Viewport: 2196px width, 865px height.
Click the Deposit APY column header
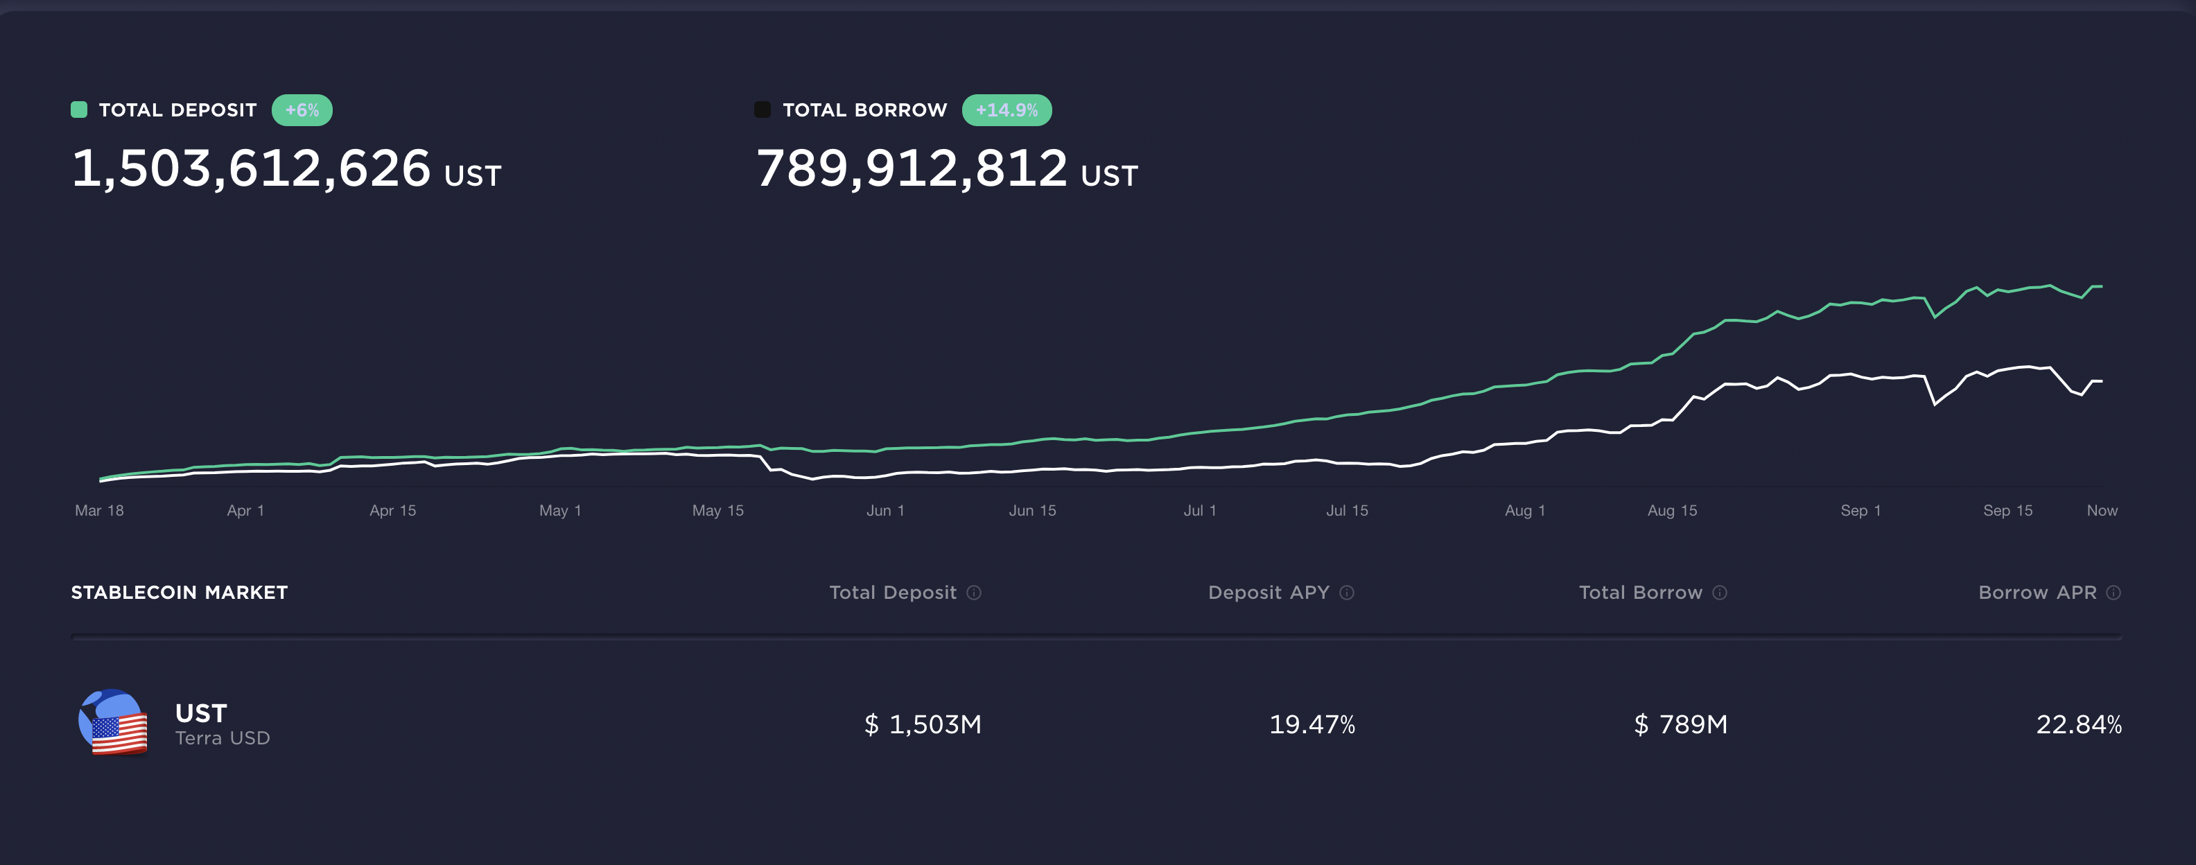[x=1268, y=593]
